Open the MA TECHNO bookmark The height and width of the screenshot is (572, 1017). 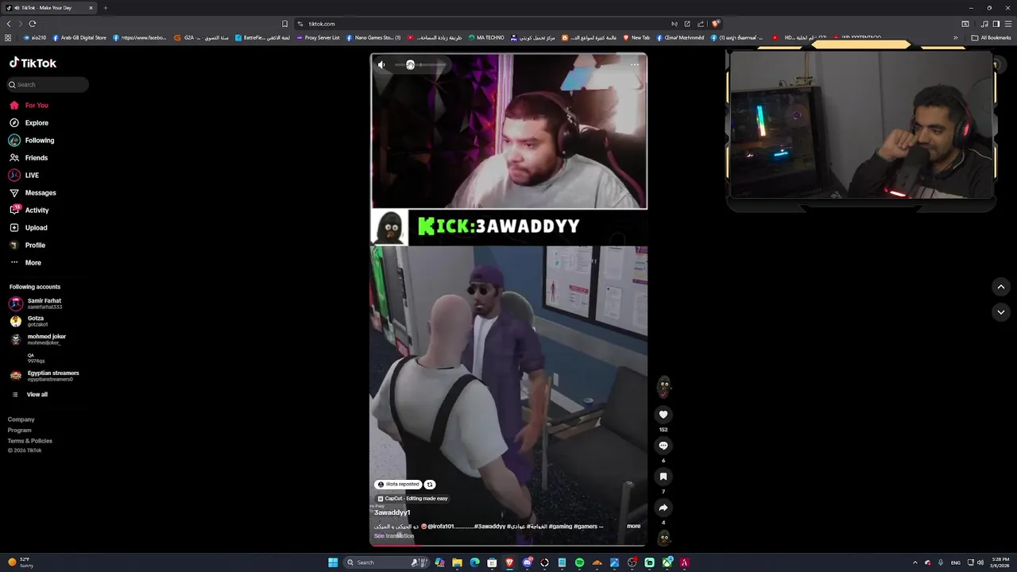coord(486,37)
